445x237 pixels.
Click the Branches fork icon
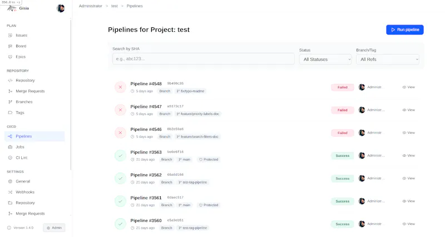pyautogui.click(x=10, y=102)
